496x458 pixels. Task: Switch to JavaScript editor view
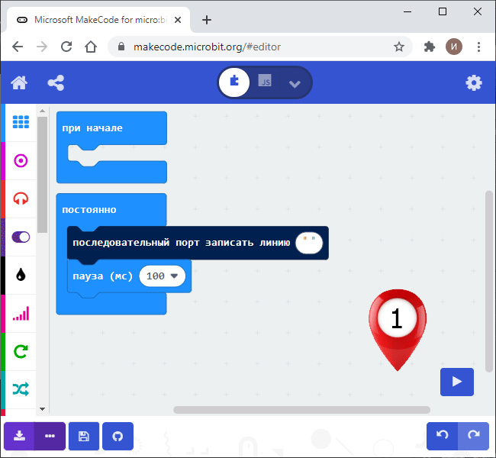tap(265, 82)
